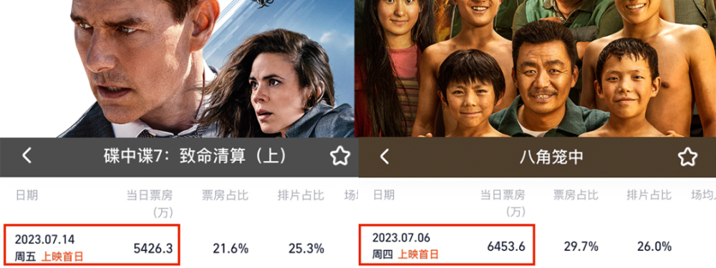Favorite 八角笼中 with star icon
716x268 pixels.
click(x=687, y=157)
